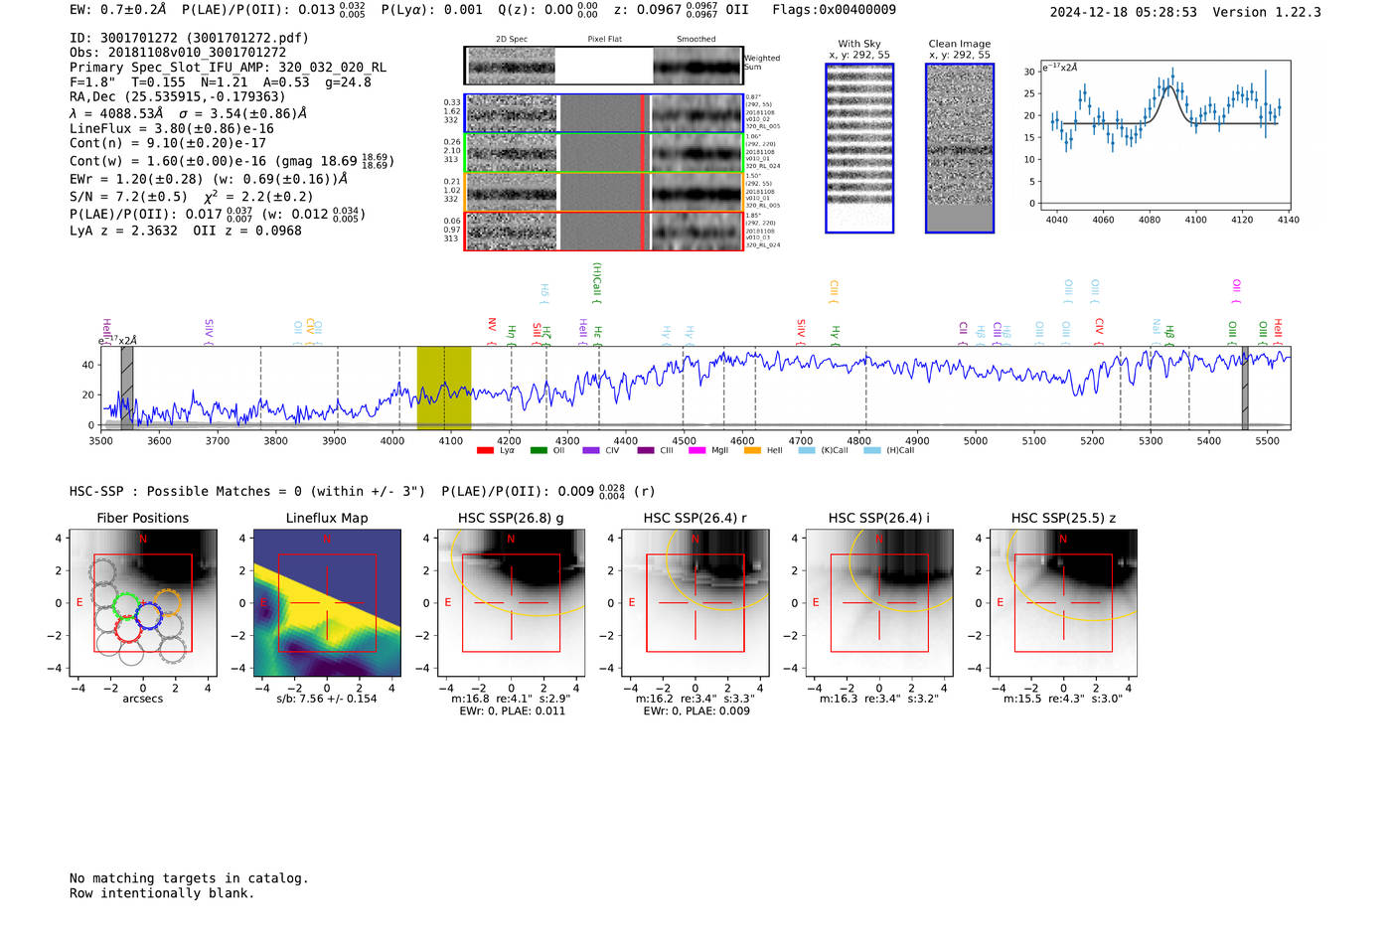The width and height of the screenshot is (1391, 947).
Task: Click the With Sky fiber image
Action: click(x=859, y=148)
